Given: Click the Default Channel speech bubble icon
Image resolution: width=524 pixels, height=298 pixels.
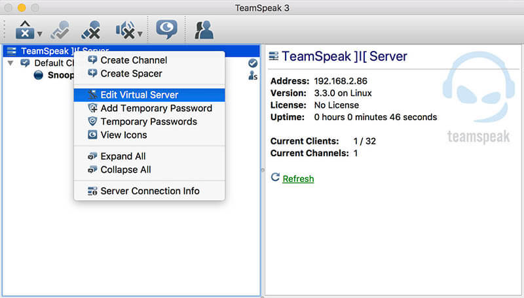Looking at the screenshot, I should (25, 63).
